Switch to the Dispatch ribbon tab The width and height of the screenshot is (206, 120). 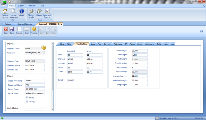[x=32, y=5]
